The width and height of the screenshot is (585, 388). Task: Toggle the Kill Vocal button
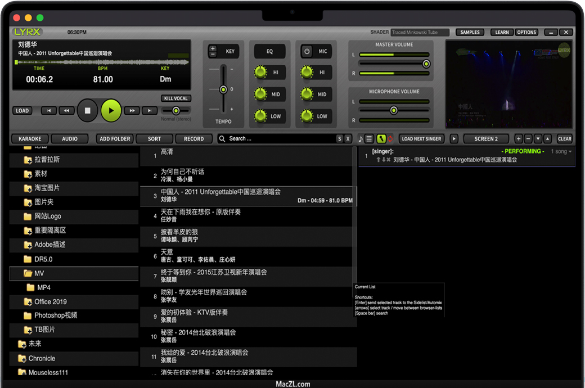[175, 98]
